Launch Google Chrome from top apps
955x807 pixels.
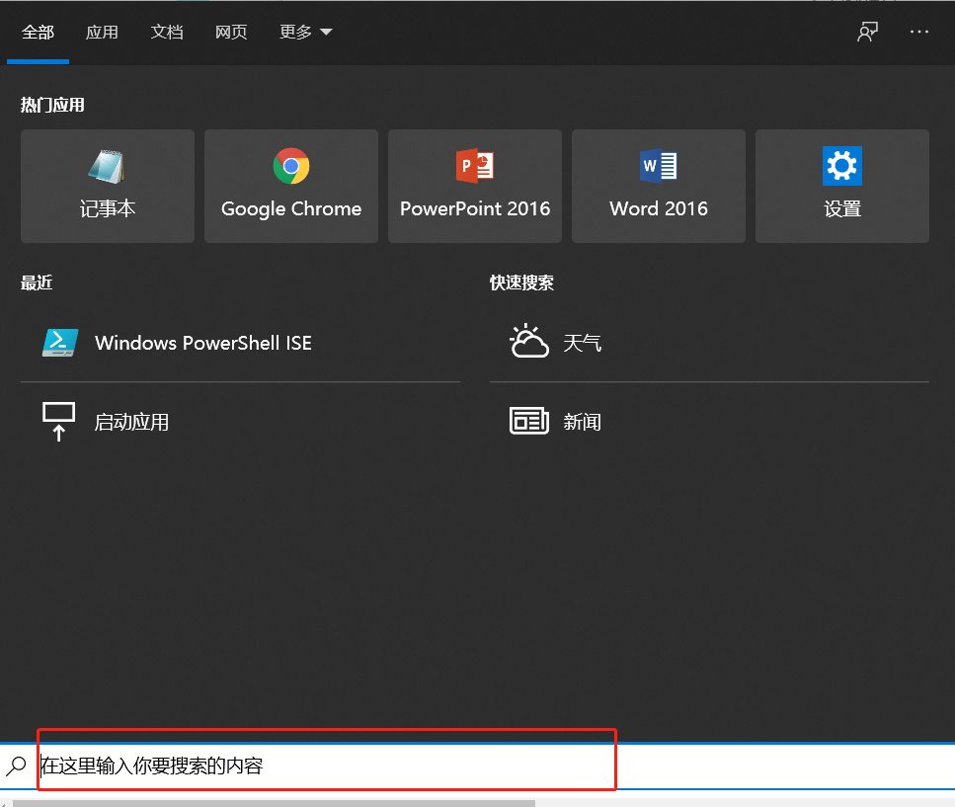pos(291,186)
